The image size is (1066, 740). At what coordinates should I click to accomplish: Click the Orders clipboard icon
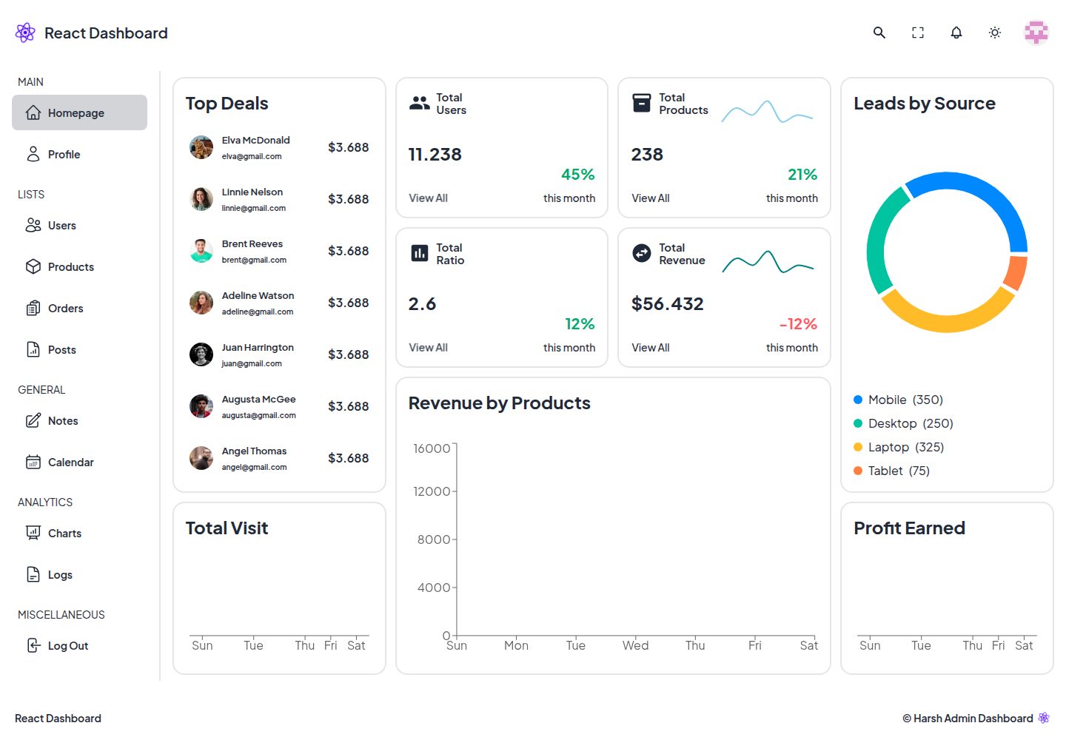point(33,308)
